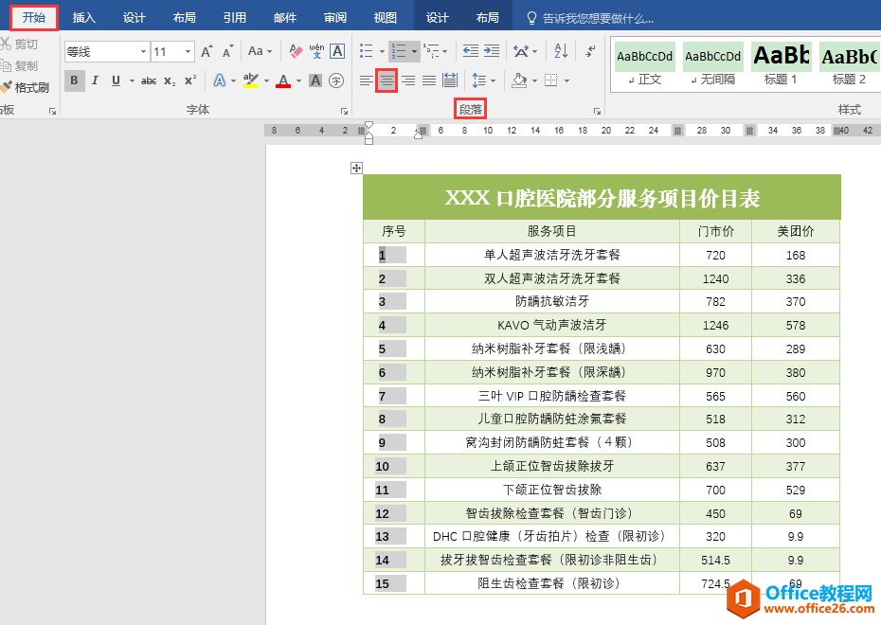Sort table contents with A-Z icon
Image resolution: width=881 pixels, height=625 pixels.
tap(561, 52)
